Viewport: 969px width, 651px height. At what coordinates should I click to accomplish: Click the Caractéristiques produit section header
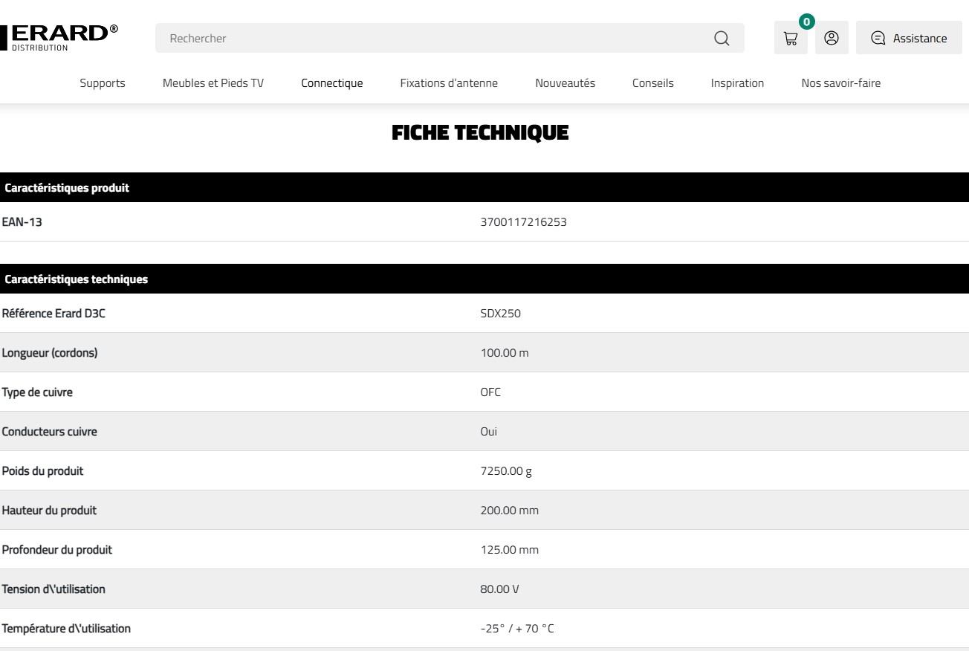click(x=67, y=188)
